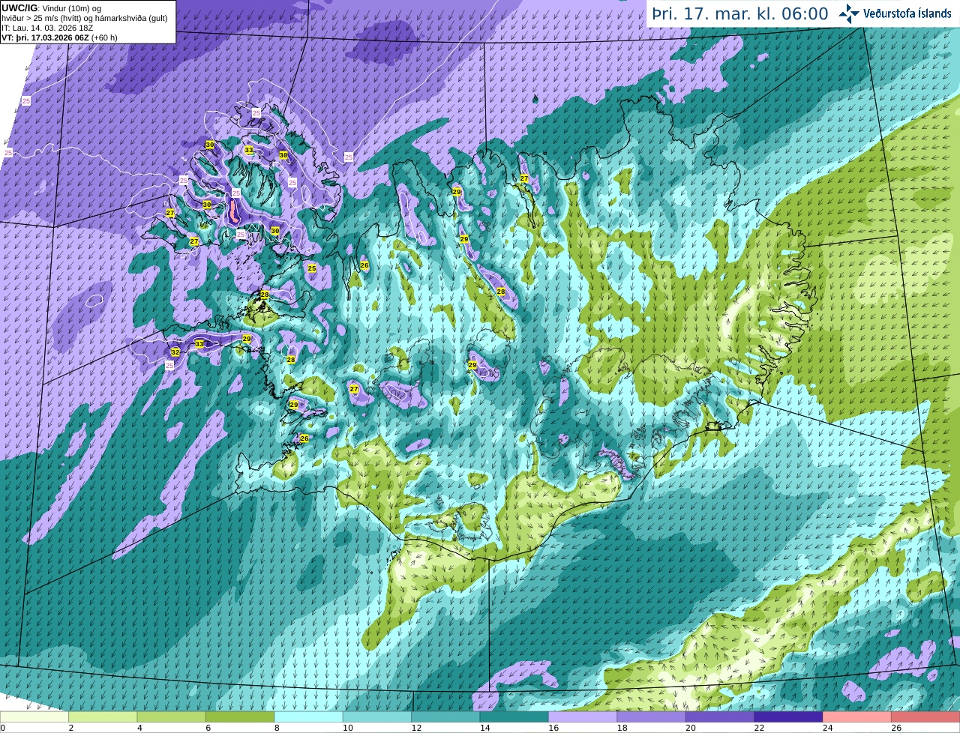Screen dimensions: 960x733
Task: Click the 'hviður > 25 m/s' legend description line
Action: (x=85, y=18)
